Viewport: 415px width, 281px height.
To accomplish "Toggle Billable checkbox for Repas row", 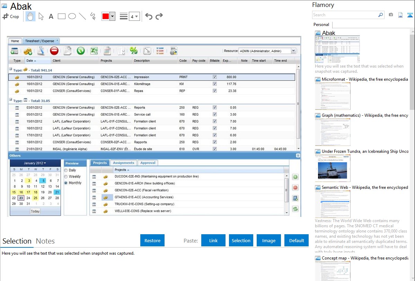I will point(215,90).
